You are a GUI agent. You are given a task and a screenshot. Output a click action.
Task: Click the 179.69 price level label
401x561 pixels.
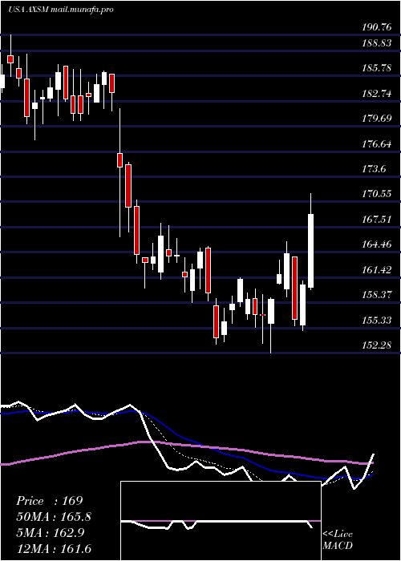coord(376,119)
